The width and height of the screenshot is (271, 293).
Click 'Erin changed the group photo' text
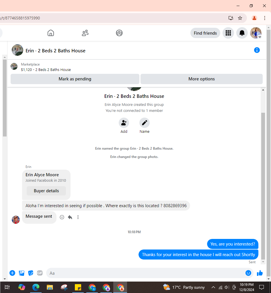pos(134,157)
